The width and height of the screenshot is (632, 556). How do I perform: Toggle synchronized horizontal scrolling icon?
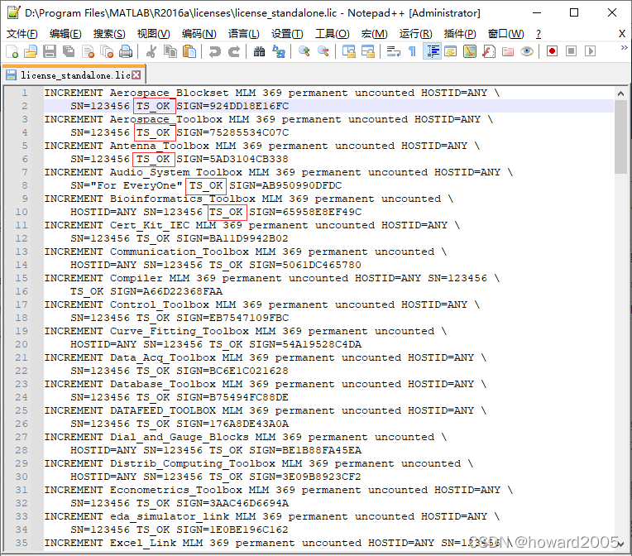[367, 51]
